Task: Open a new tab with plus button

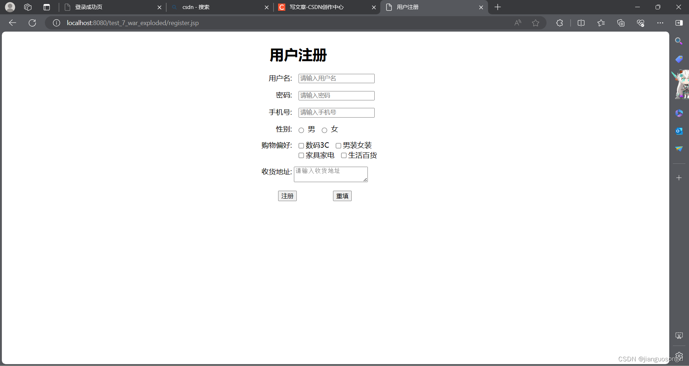Action: click(x=497, y=7)
